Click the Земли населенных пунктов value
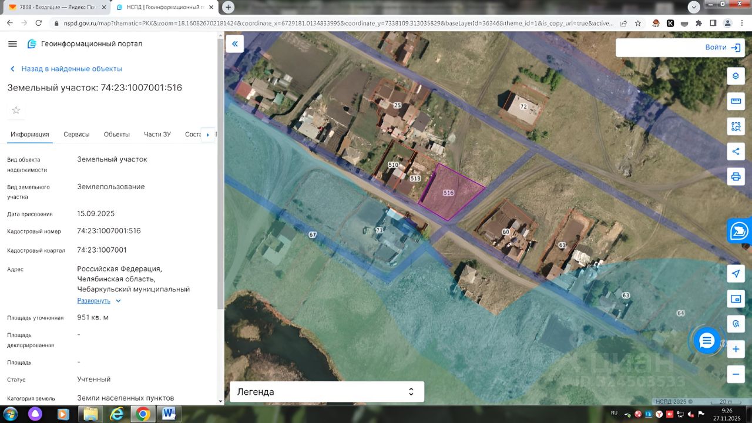 pyautogui.click(x=126, y=398)
